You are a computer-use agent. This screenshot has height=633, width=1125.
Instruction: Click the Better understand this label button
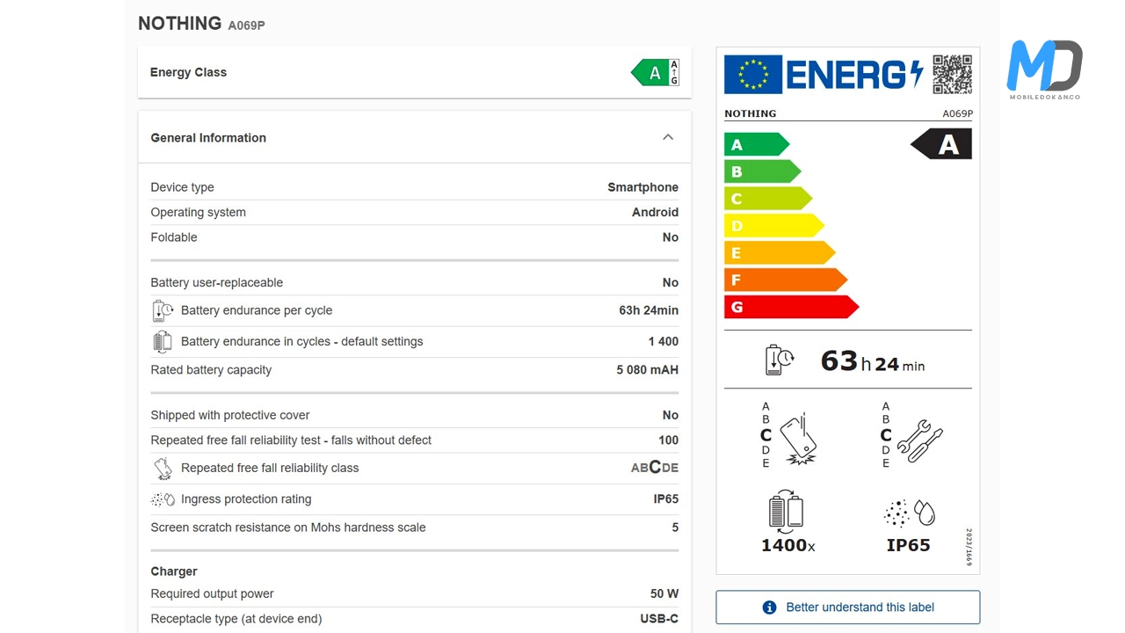click(847, 607)
